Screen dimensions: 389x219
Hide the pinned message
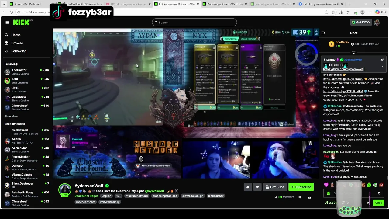pos(382,60)
